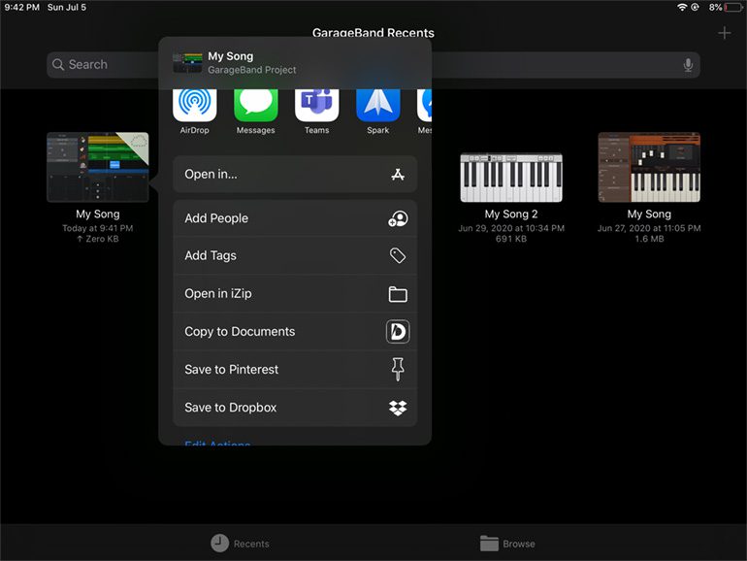Select Copy to Documents action
This screenshot has width=747, height=561.
295,332
